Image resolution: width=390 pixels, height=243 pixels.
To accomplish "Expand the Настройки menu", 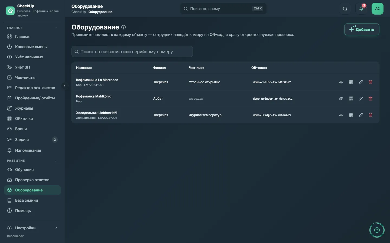I will [x=32, y=228].
